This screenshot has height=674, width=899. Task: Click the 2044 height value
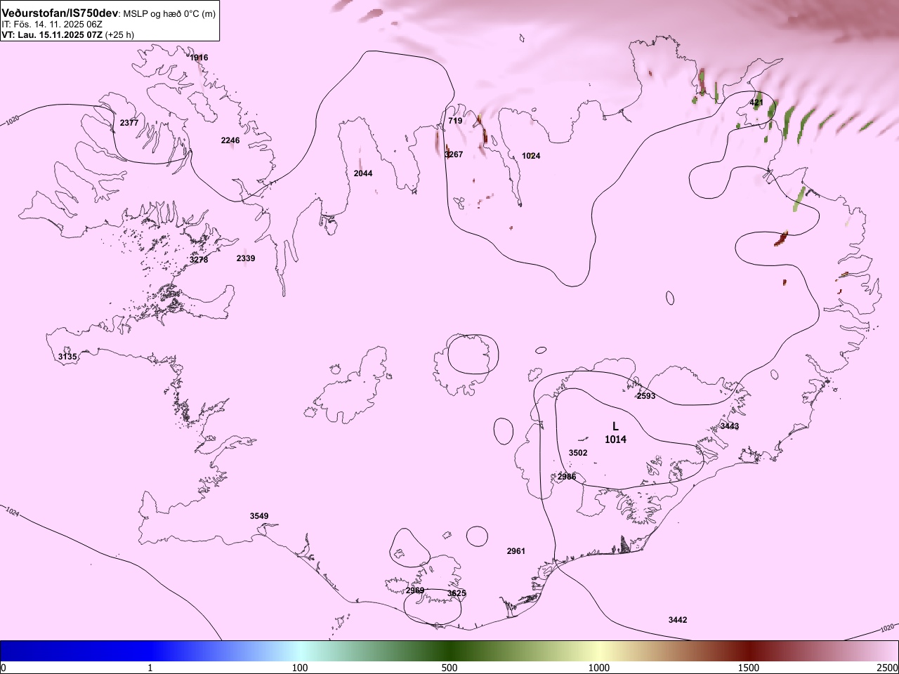tap(363, 173)
